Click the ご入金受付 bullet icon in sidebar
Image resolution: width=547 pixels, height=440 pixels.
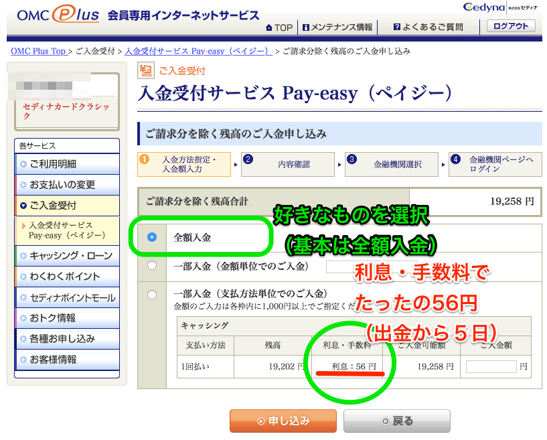click(23, 206)
